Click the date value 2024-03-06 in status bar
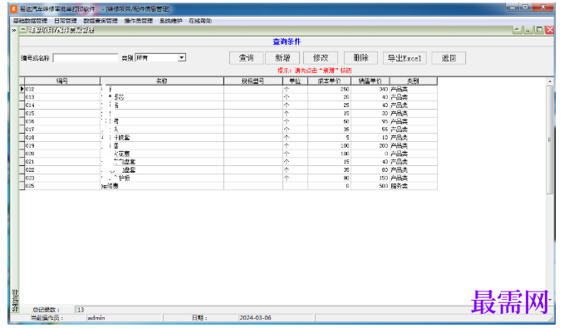564x328 pixels. pyautogui.click(x=255, y=317)
